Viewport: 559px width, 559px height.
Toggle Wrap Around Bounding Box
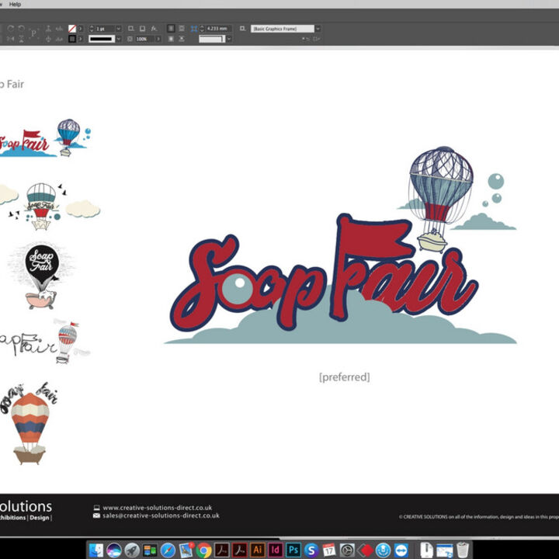(x=182, y=28)
